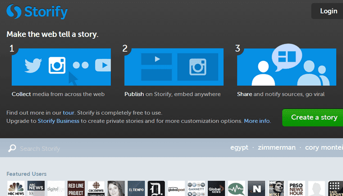Screen dimensions: 343x196
Task: Open the woman portrait featured user
Action: pyautogui.click(x=116, y=188)
